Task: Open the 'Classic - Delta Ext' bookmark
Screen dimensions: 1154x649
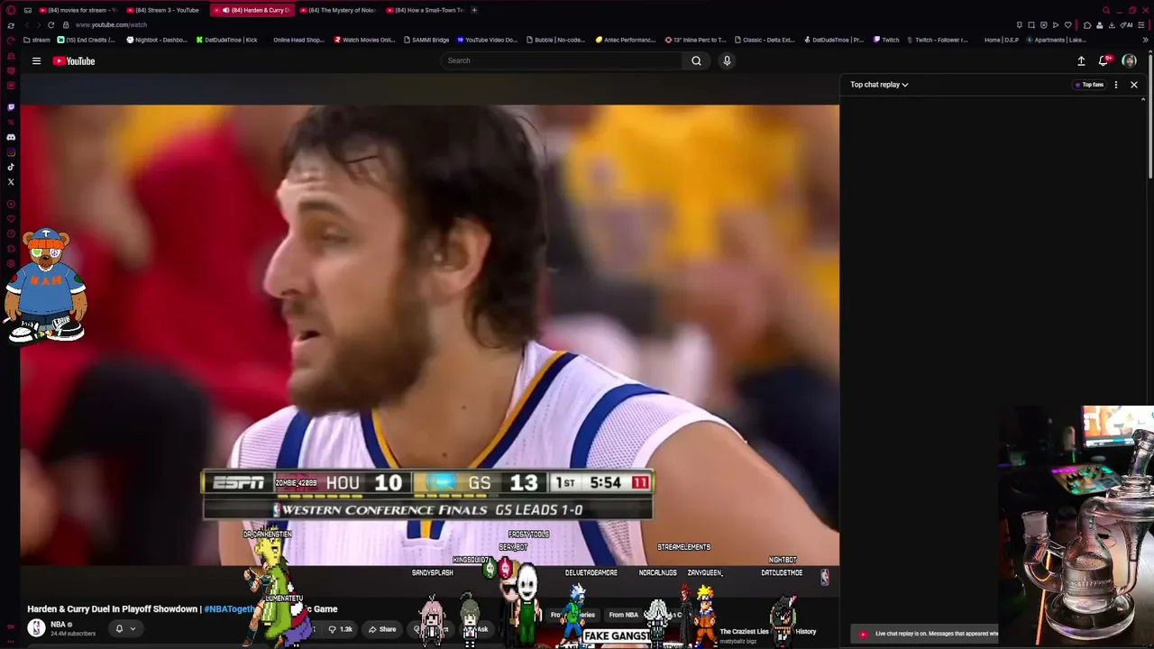Action: click(x=765, y=40)
